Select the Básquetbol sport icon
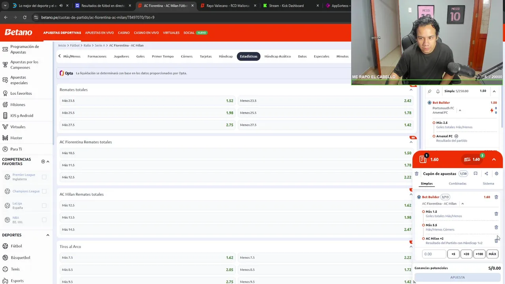This screenshot has height=284, width=505. 5,258
